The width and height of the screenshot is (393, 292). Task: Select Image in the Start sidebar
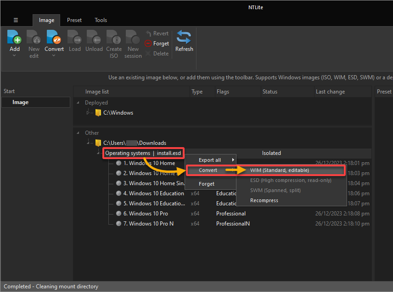36,102
